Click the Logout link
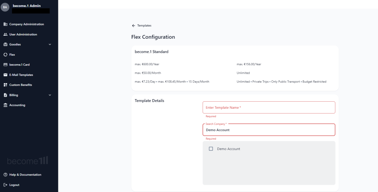 14,185
